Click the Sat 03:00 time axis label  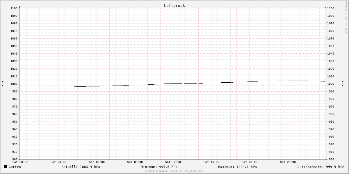pos(58,162)
